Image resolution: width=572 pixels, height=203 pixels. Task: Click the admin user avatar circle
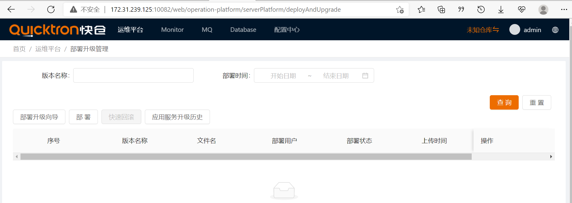(x=515, y=29)
